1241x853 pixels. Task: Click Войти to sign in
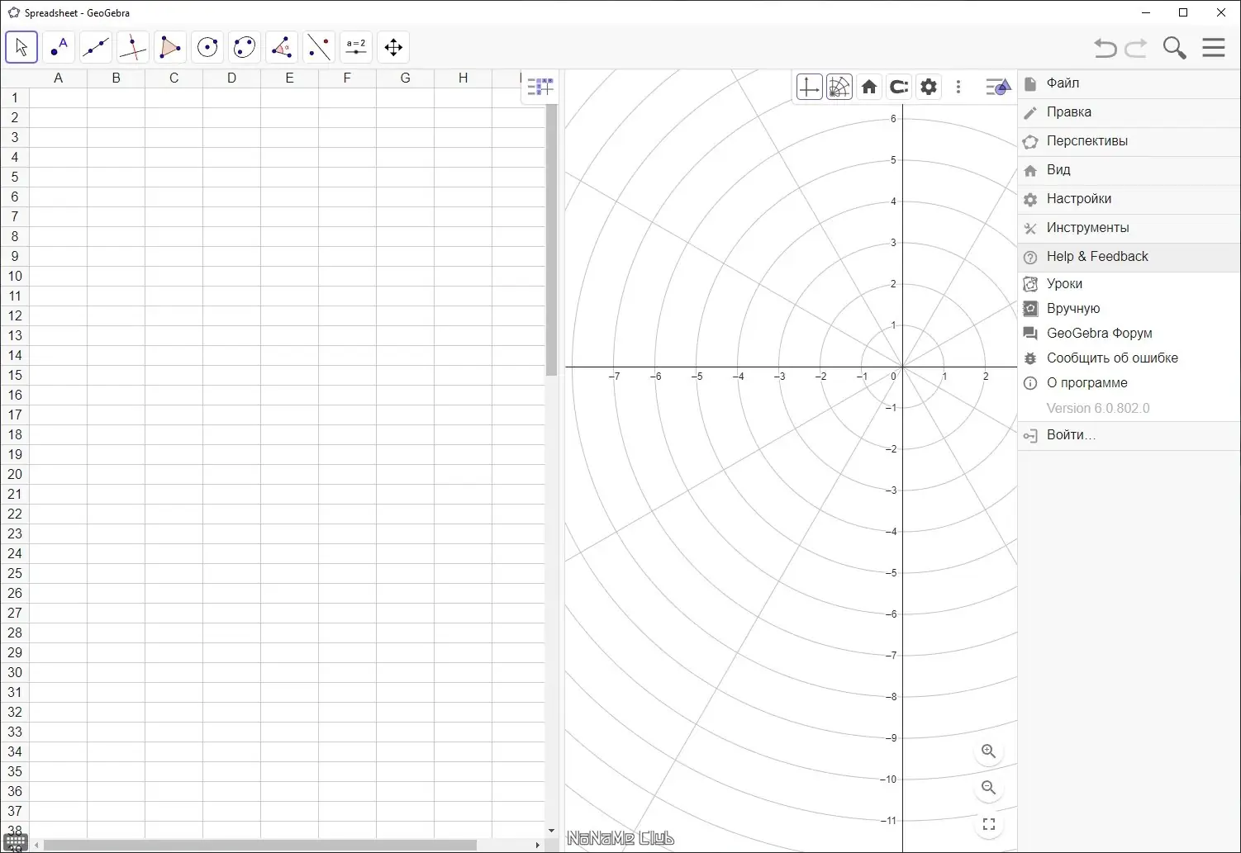1129,436
